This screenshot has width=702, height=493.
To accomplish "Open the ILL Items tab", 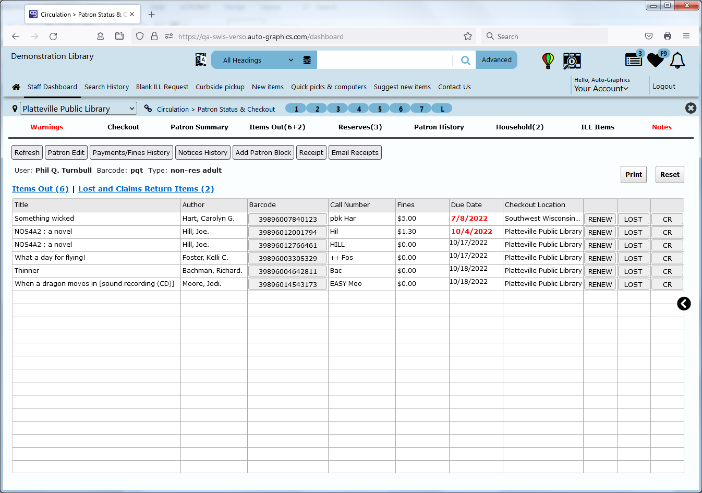I will (598, 127).
